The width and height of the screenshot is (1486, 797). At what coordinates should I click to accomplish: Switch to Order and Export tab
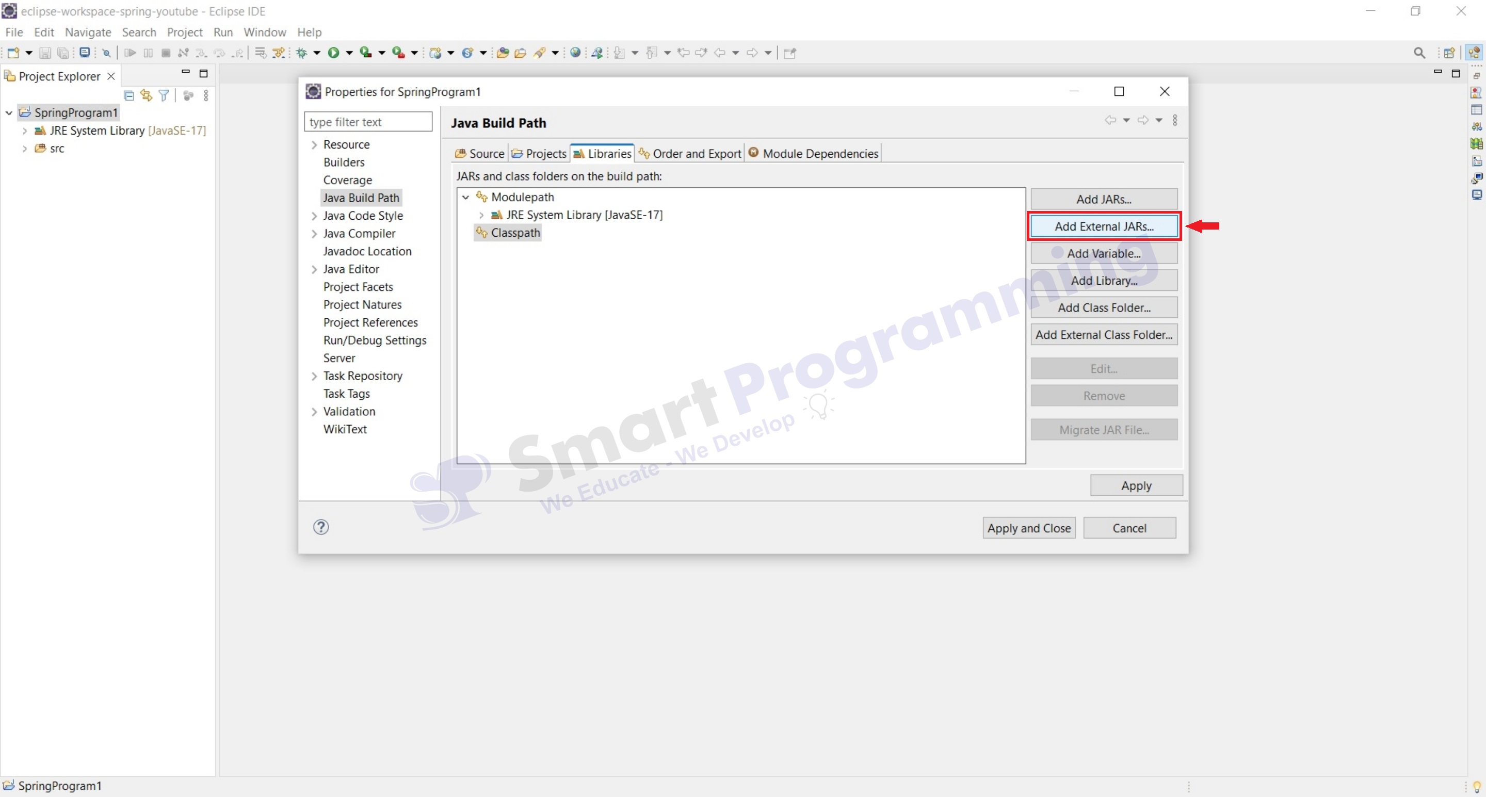click(689, 153)
